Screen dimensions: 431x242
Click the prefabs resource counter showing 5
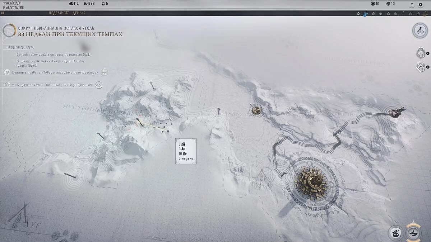pos(105,4)
